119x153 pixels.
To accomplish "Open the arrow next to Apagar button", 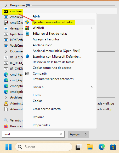I will coord(86,134).
